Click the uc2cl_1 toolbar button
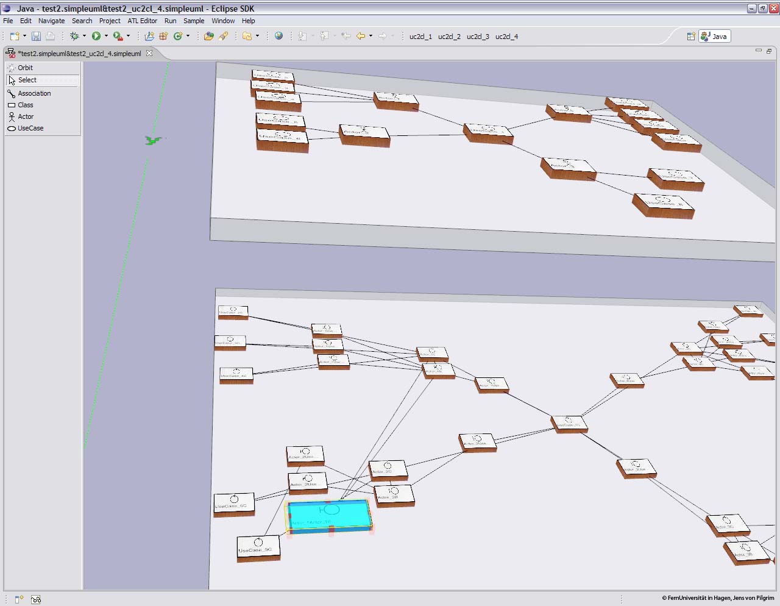Screen dimensions: 780x606 click(420, 37)
